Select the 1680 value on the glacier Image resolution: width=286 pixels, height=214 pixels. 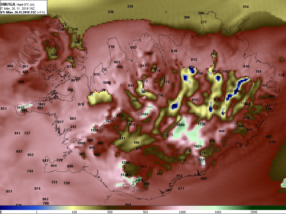(x=181, y=125)
